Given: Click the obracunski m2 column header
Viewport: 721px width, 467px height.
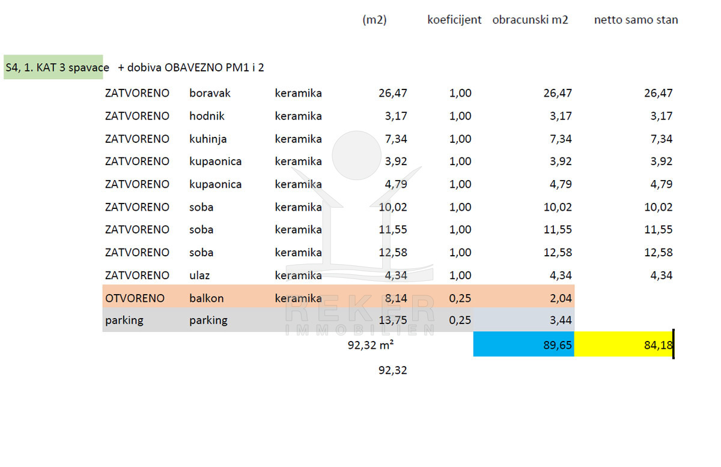Looking at the screenshot, I should (x=530, y=20).
